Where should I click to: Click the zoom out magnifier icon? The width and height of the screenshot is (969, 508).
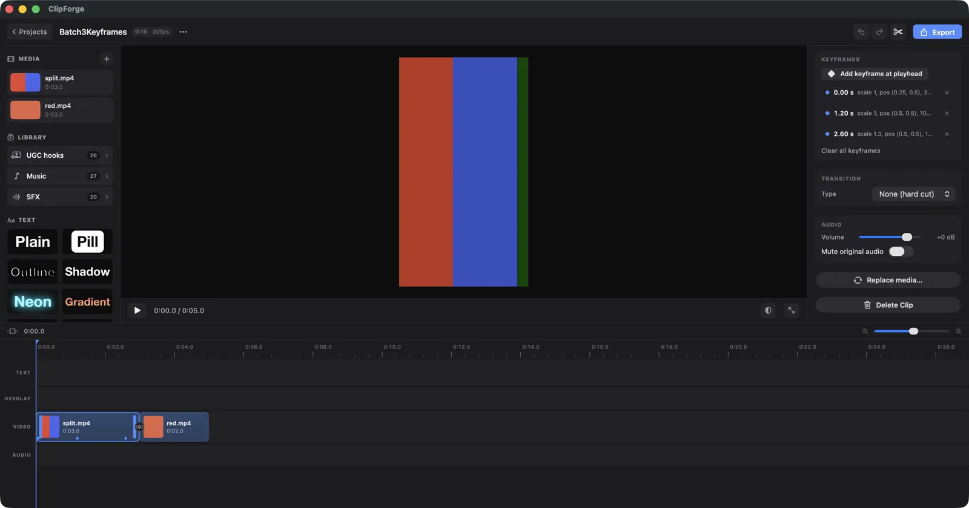(865, 331)
